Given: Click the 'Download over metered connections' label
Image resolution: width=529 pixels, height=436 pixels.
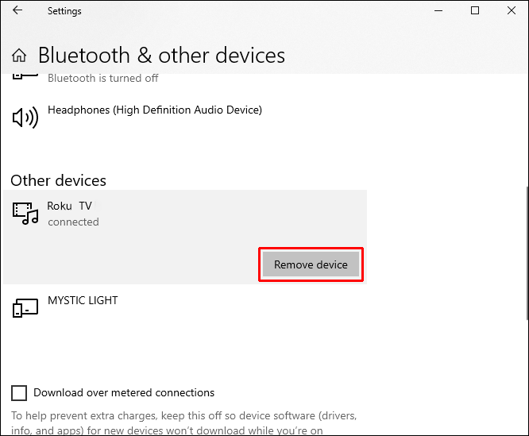Looking at the screenshot, I should 124,393.
